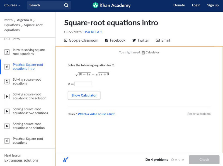The image size is (223, 166).
Task: Click the magnifying glass search icon
Action: (x=66, y=5)
